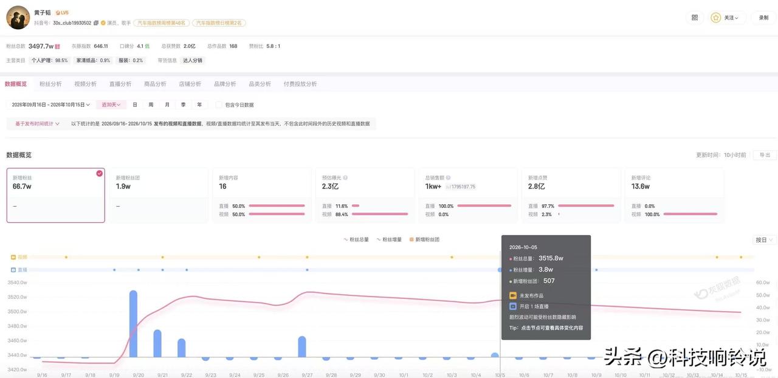Click the 个人护理: 98.5% category tag
Image resolution: width=778 pixels, height=378 pixels.
coord(49,60)
